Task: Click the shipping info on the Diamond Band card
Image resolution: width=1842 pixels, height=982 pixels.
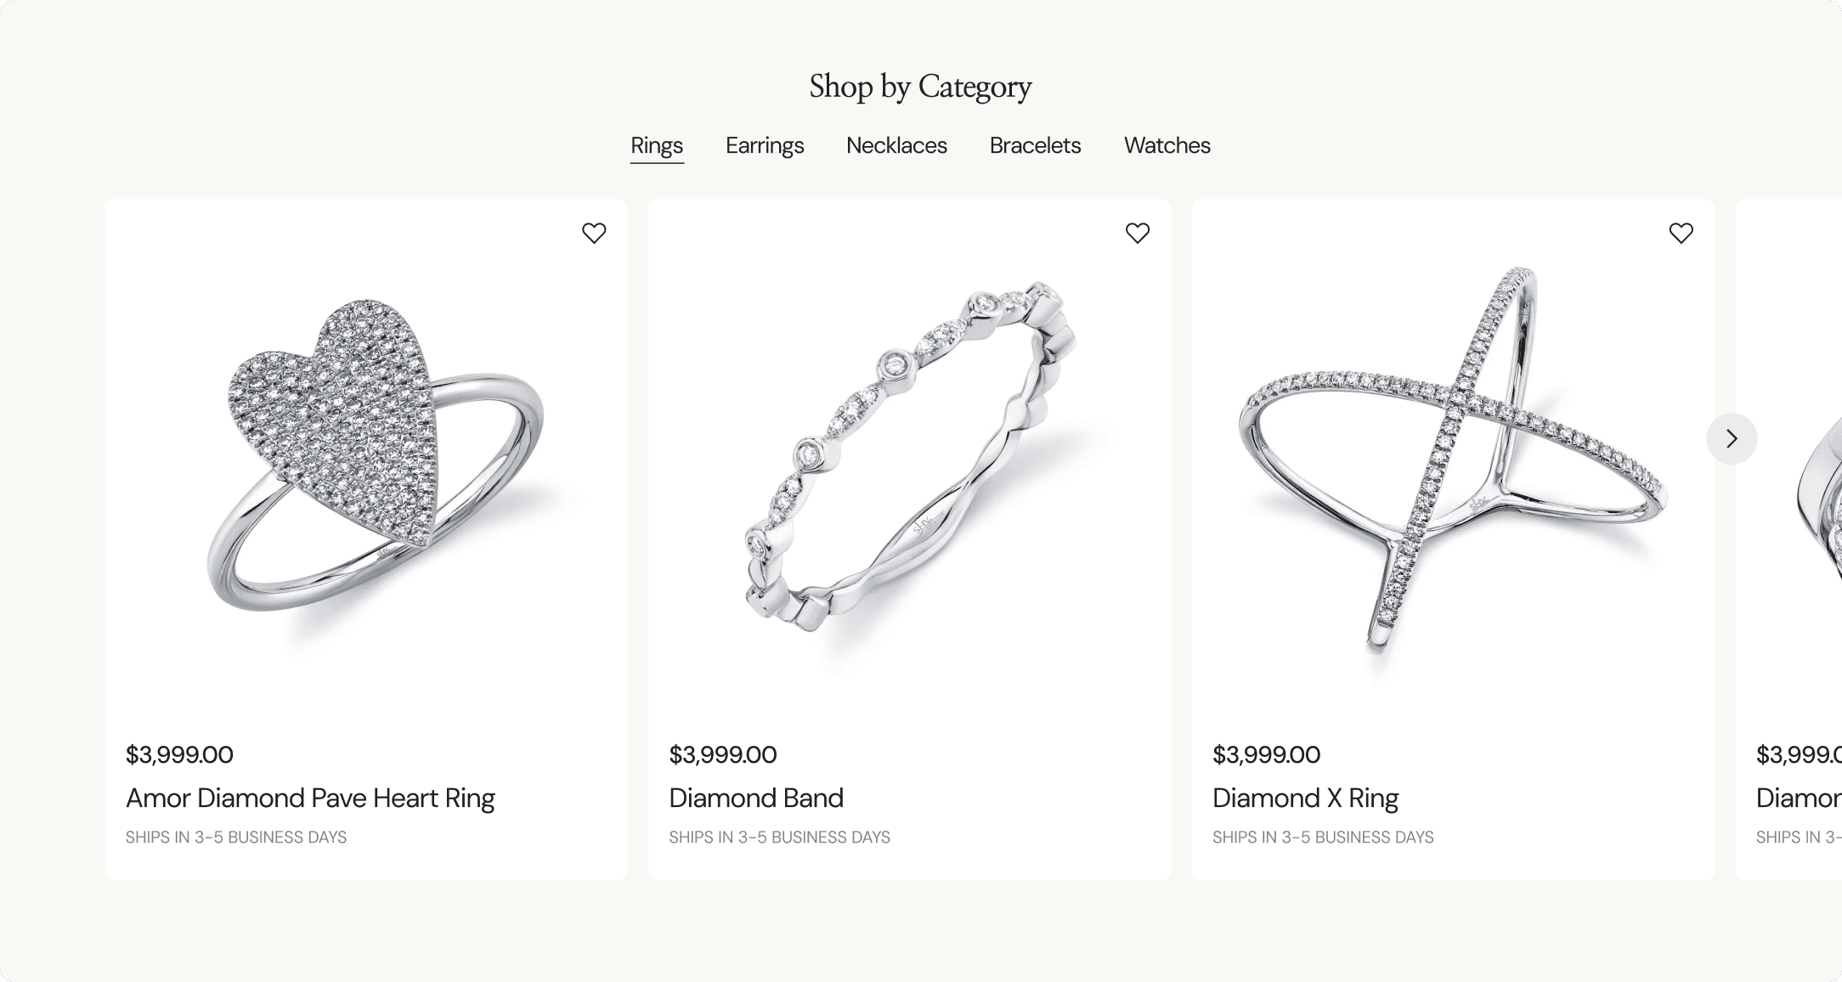Action: 779,837
